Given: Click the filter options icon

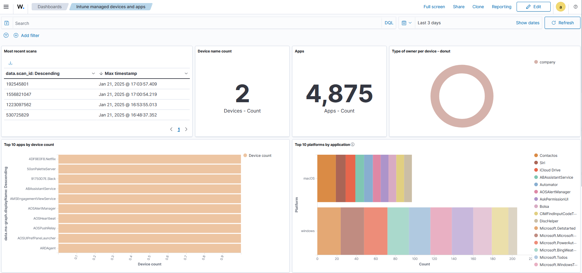Looking at the screenshot, I should click(6, 35).
